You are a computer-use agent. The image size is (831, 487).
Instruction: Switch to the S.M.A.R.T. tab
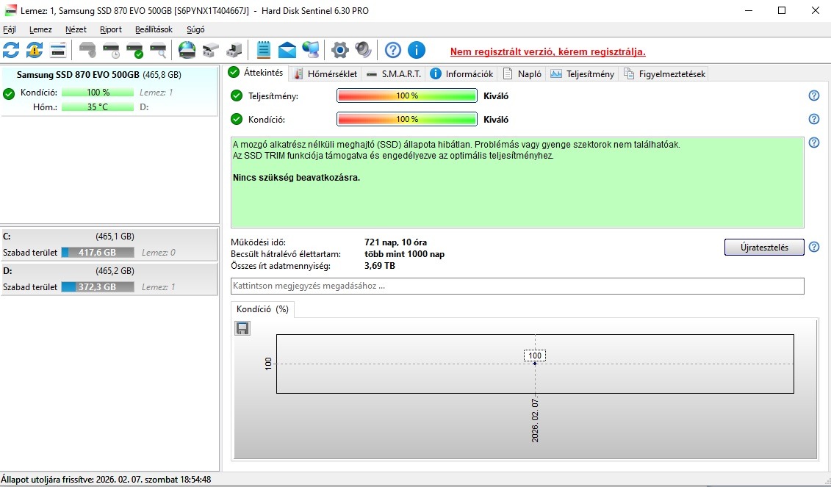(x=394, y=74)
